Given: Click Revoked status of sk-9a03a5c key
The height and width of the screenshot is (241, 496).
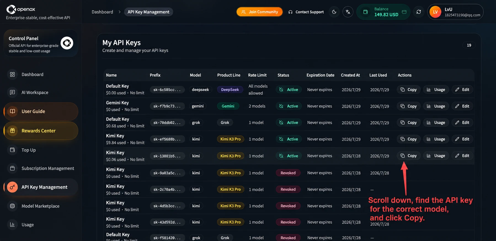Looking at the screenshot, I should (x=288, y=173).
